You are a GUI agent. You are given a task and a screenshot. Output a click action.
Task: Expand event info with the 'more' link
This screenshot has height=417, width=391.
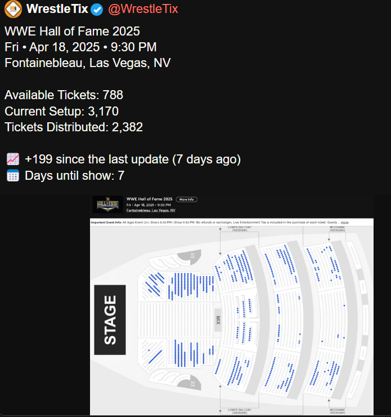[x=344, y=223]
